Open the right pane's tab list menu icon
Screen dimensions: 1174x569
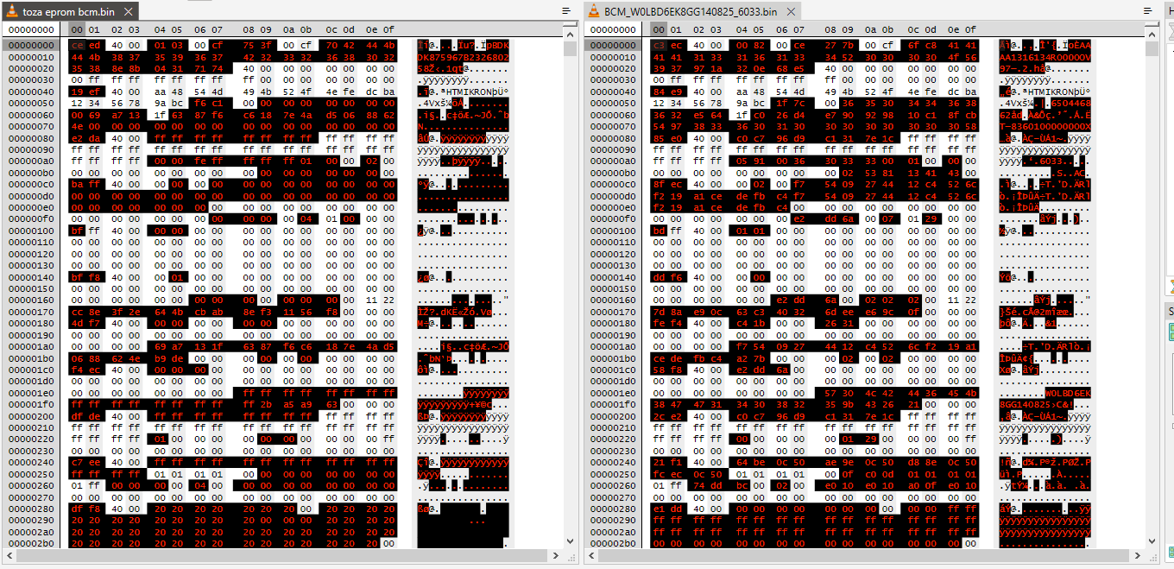1148,10
